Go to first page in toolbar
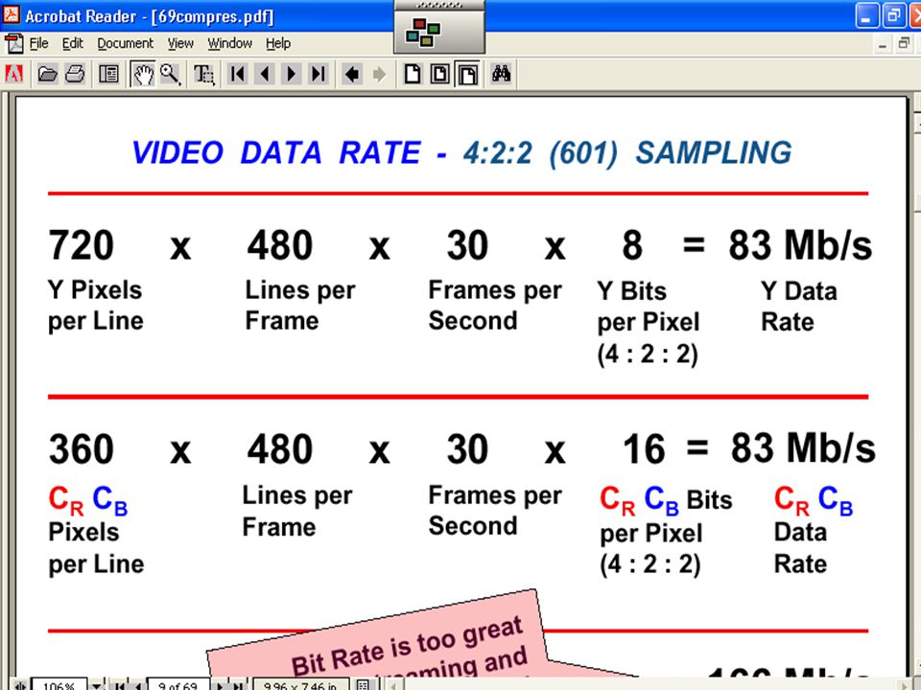The height and width of the screenshot is (690, 921). coord(237,74)
